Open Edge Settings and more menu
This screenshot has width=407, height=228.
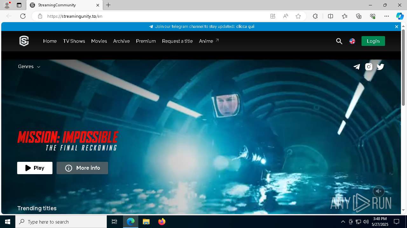pyautogui.click(x=387, y=16)
